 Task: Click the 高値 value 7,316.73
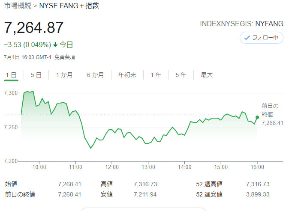pyautogui.click(x=145, y=184)
